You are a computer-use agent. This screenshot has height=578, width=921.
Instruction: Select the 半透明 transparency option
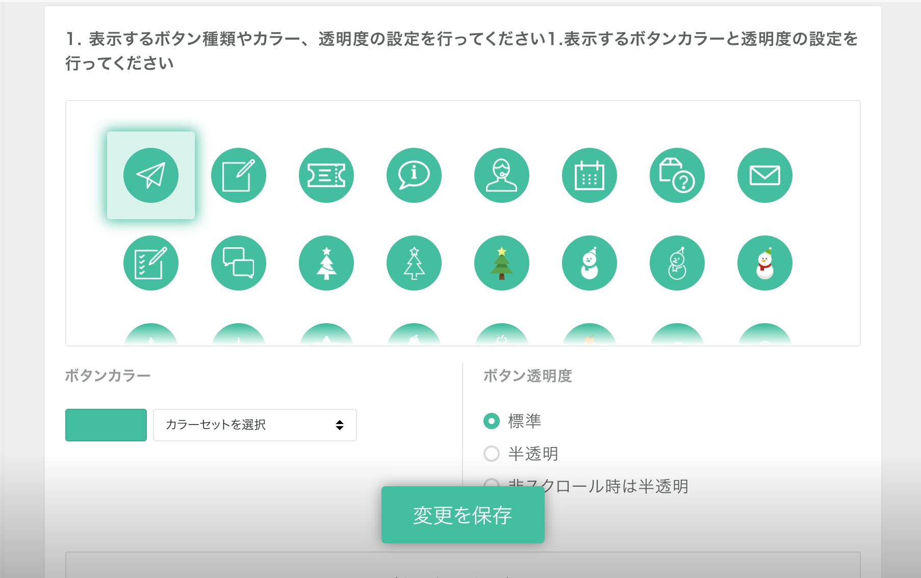click(x=492, y=454)
